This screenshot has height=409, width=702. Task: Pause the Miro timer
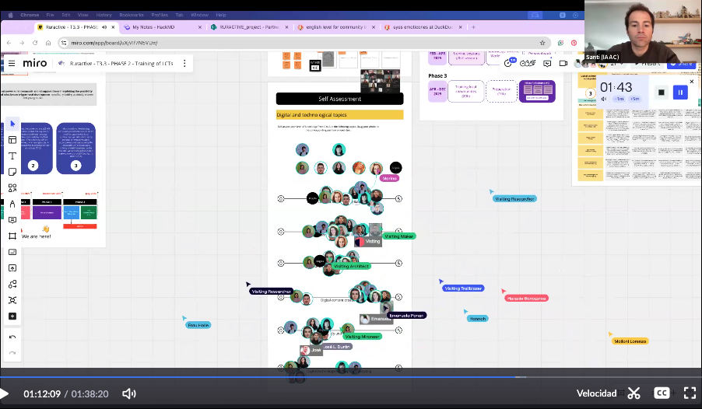click(680, 92)
